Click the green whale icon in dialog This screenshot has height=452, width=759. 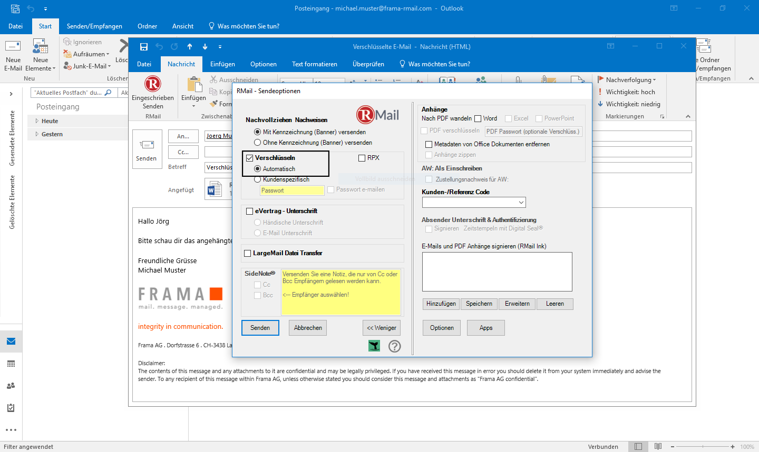(x=374, y=345)
